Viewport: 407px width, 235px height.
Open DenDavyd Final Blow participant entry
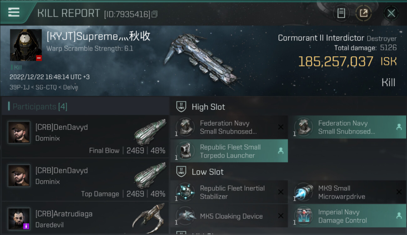click(x=85, y=137)
